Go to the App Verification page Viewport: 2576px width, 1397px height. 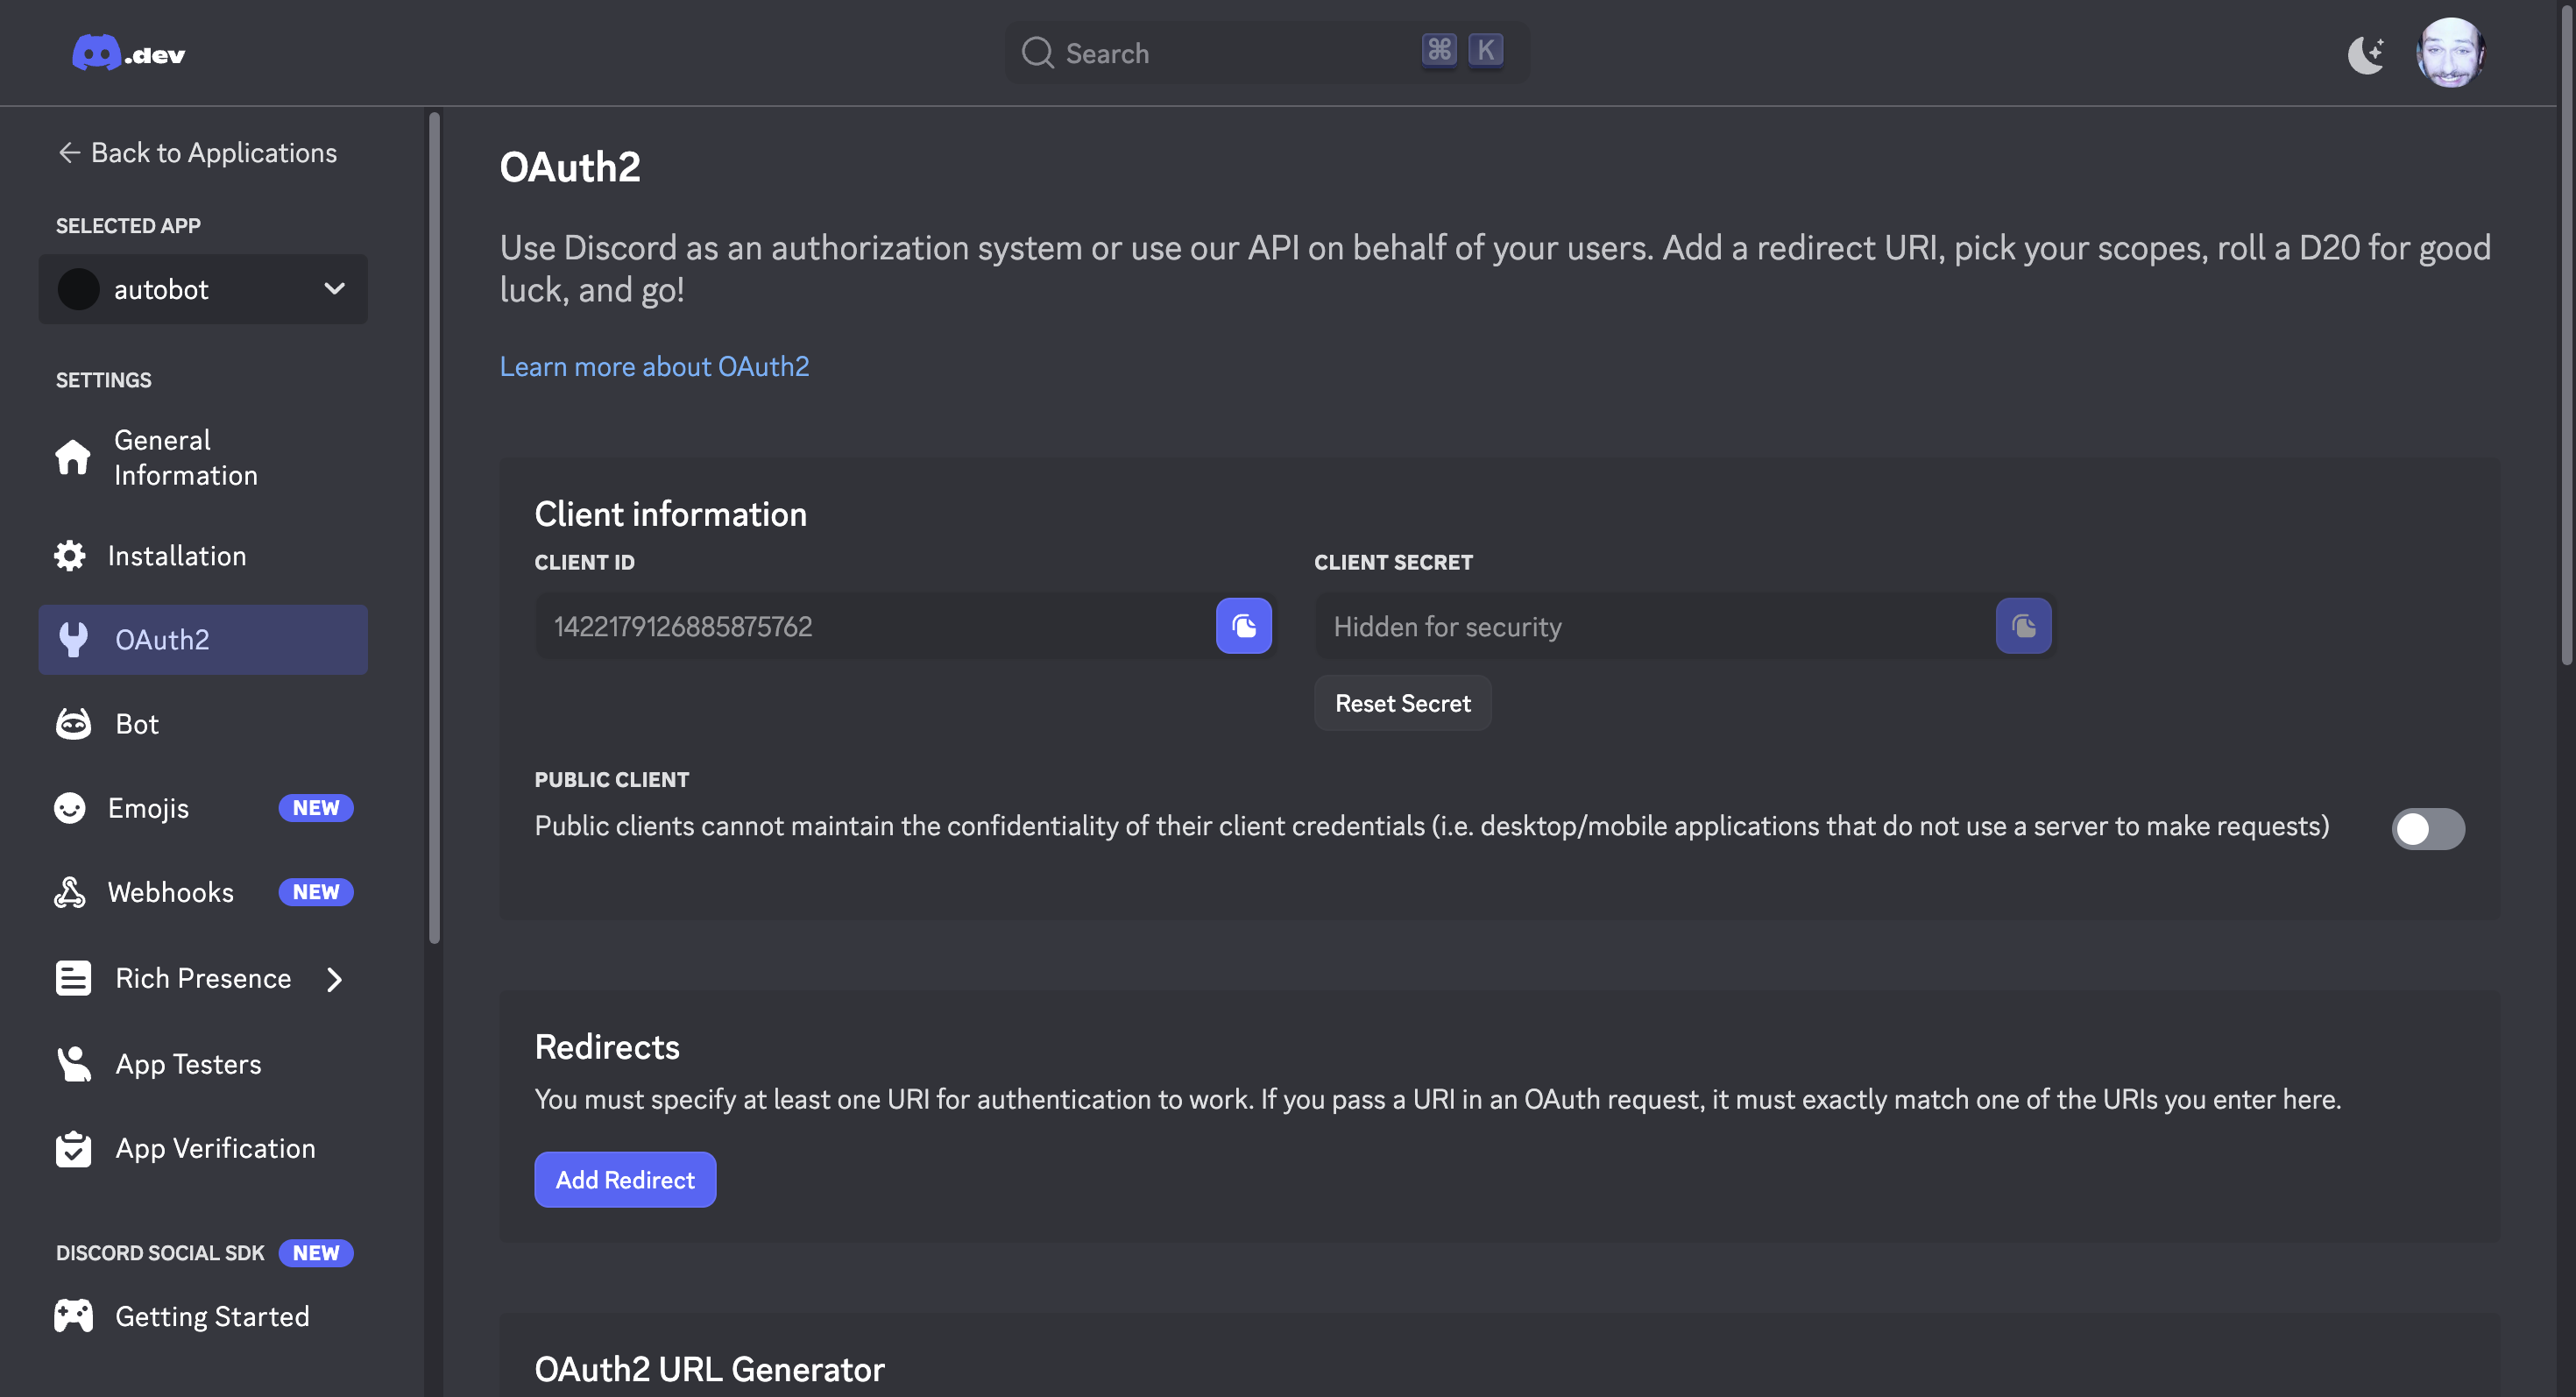click(203, 1149)
